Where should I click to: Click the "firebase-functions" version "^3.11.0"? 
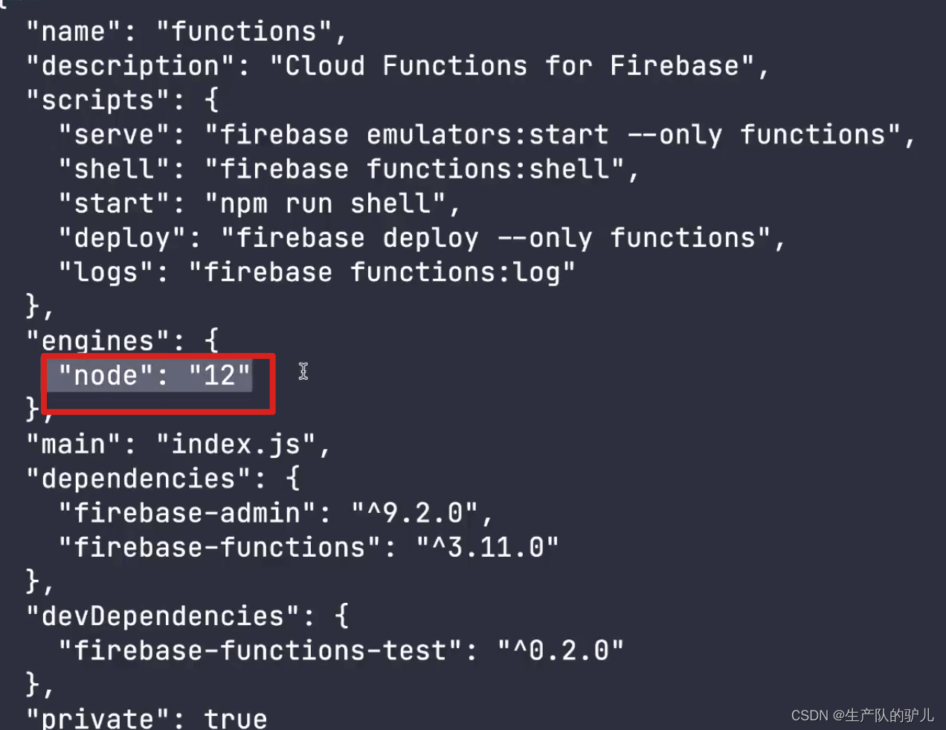(x=487, y=548)
